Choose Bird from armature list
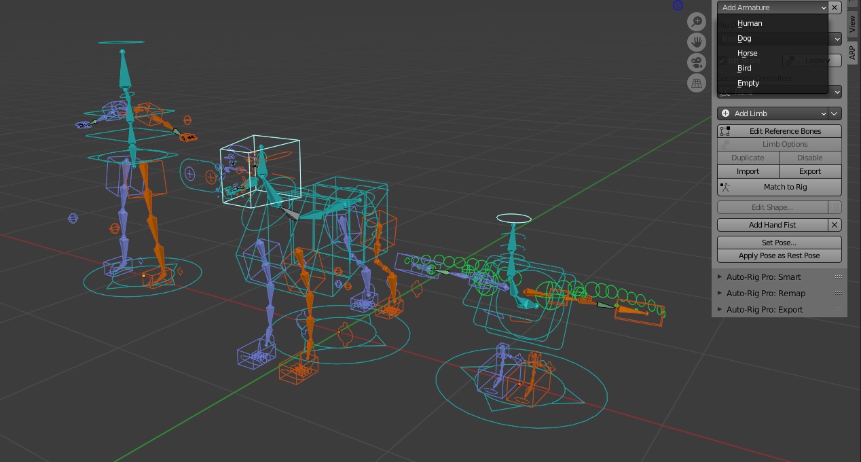This screenshot has width=861, height=462. click(773, 68)
